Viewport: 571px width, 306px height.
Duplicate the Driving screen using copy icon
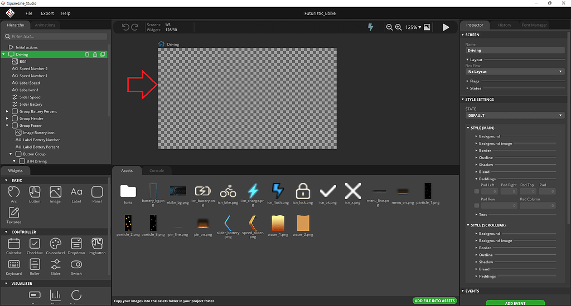(103, 55)
